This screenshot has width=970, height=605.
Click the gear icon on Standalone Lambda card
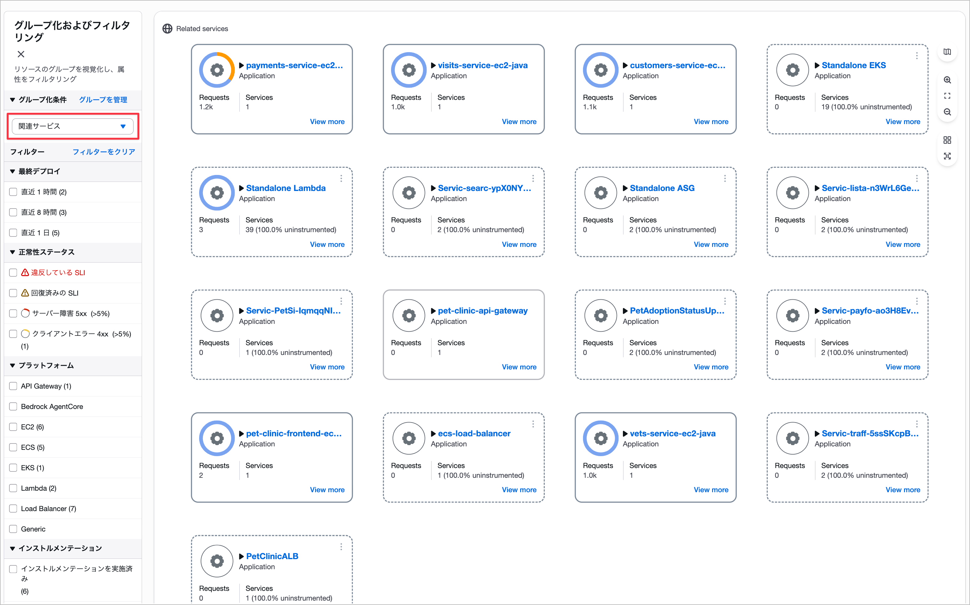[x=216, y=193]
